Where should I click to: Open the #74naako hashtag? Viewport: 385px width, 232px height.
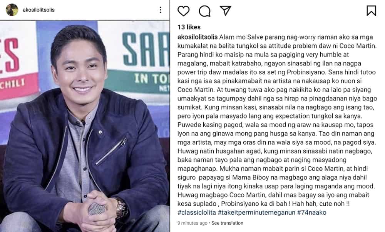pos(311,212)
